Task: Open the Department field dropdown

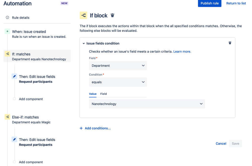Action: coord(118,66)
